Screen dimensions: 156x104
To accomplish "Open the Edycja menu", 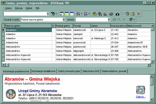I will 19,8.
